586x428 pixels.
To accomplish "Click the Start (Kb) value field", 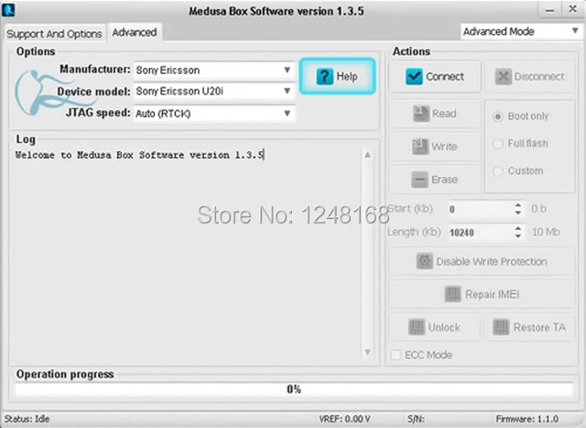I will click(x=481, y=209).
